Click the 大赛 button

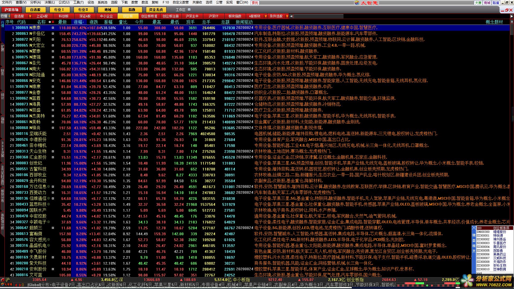(x=478, y=3)
